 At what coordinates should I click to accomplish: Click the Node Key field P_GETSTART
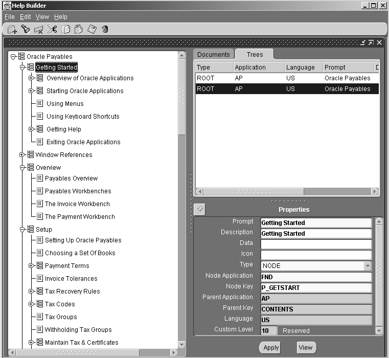tap(316, 287)
